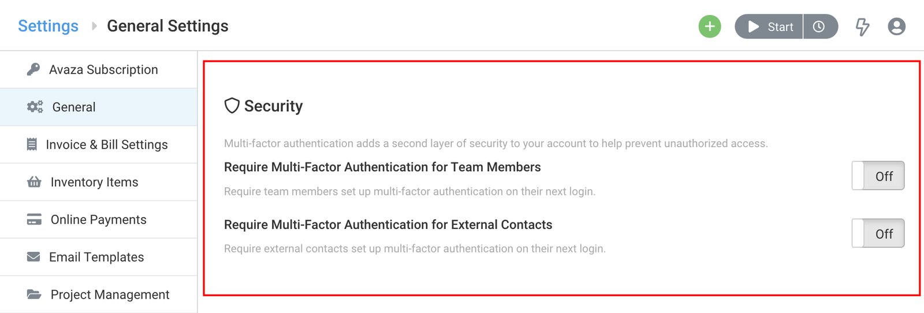Click the green plus quick-add icon
The height and width of the screenshot is (313, 924).
click(x=710, y=27)
